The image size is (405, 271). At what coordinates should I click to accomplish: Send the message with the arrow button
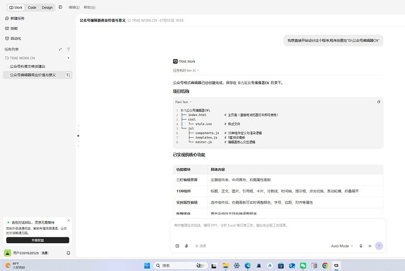pos(379,246)
